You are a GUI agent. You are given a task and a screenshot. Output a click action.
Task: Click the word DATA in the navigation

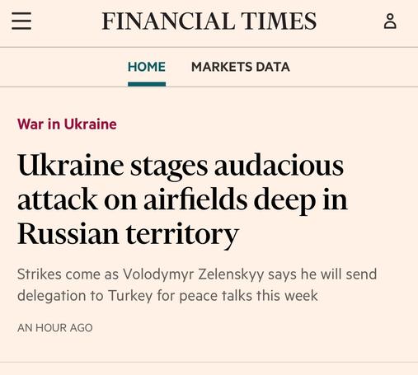click(273, 67)
